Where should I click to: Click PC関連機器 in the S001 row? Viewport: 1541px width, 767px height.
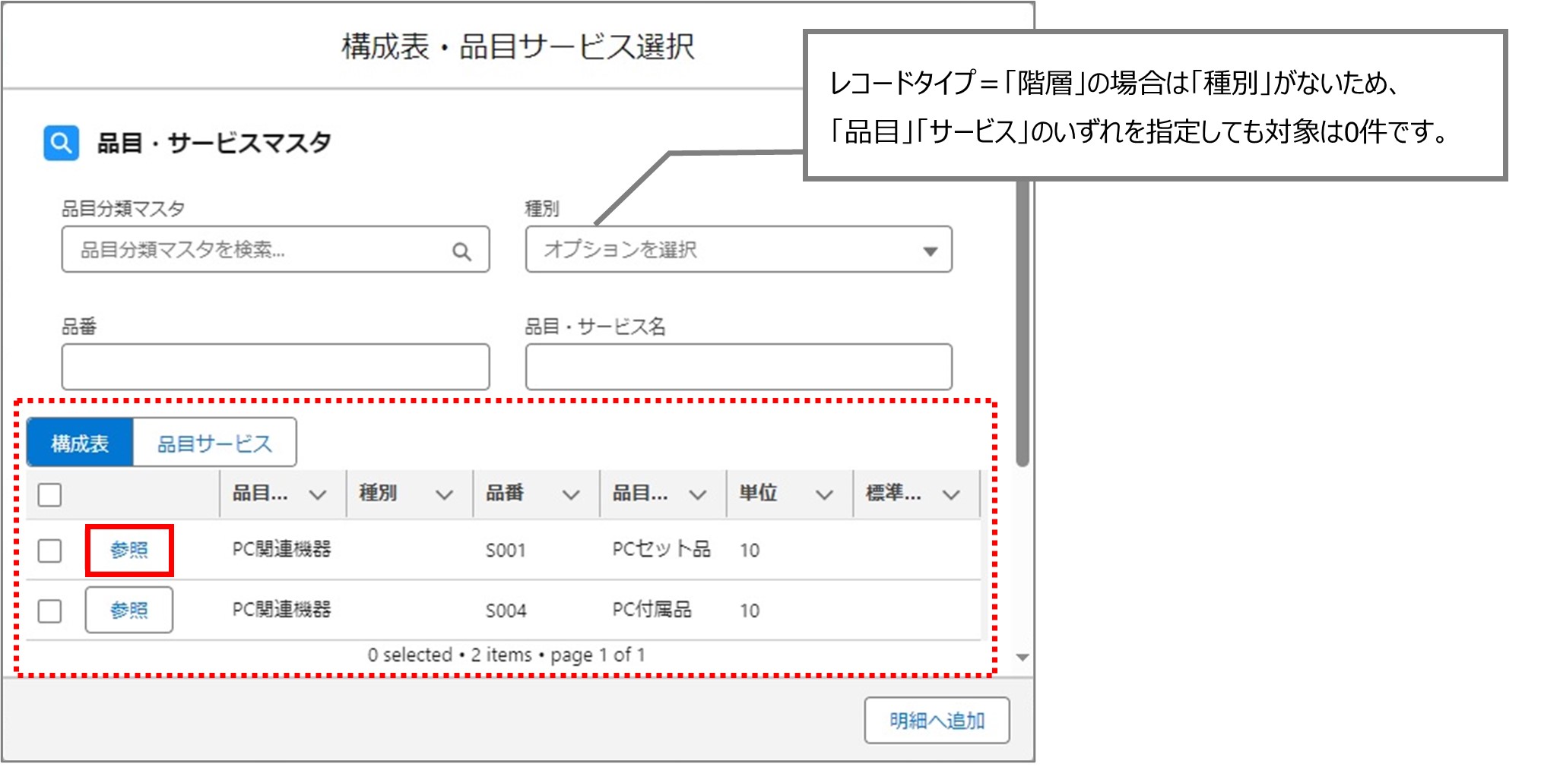[281, 549]
